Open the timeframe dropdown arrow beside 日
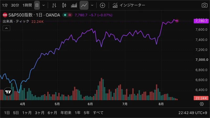 click(x=44, y=5)
